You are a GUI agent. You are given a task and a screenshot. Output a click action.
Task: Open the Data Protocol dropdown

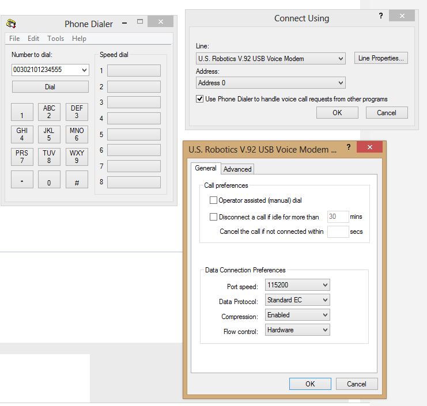tap(297, 300)
